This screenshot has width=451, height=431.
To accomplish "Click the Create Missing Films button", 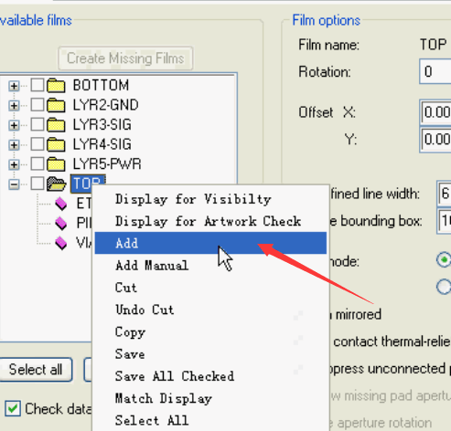I will (x=125, y=58).
